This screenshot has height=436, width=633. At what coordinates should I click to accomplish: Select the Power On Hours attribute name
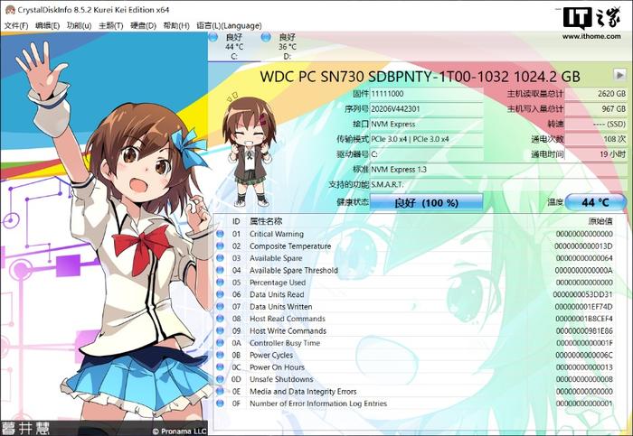[x=277, y=367]
